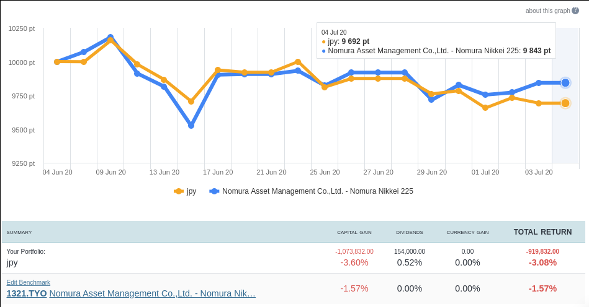Click the question mark help icon

(x=575, y=11)
